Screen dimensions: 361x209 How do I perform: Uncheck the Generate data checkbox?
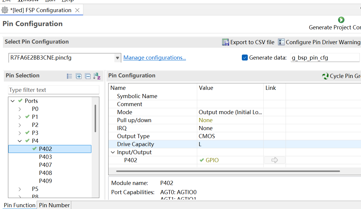pos(245,58)
